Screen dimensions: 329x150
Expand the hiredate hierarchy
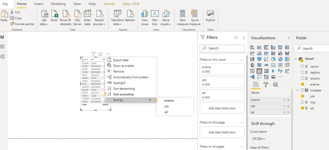297,90
